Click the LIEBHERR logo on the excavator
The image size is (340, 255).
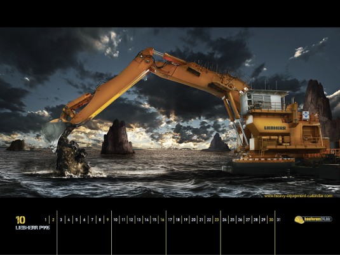tap(275, 128)
